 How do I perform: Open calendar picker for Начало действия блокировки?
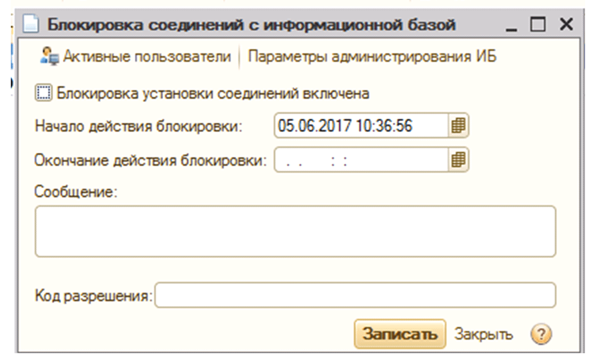click(459, 126)
